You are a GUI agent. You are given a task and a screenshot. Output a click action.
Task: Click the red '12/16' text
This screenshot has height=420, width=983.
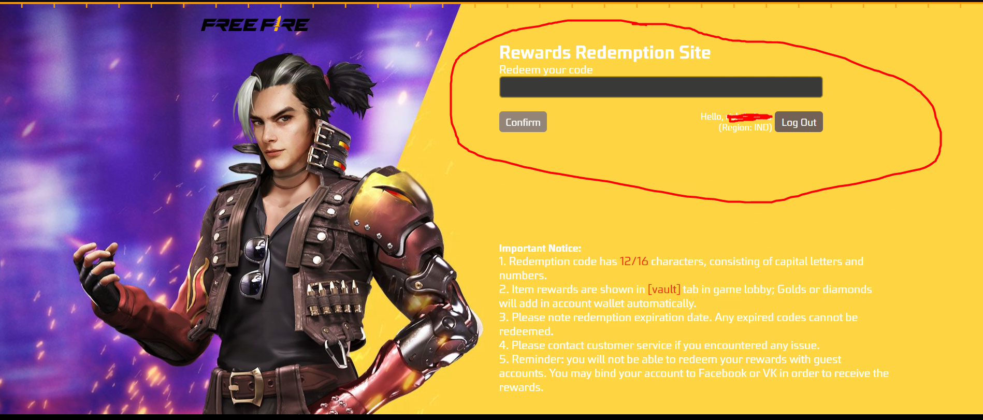(x=634, y=262)
